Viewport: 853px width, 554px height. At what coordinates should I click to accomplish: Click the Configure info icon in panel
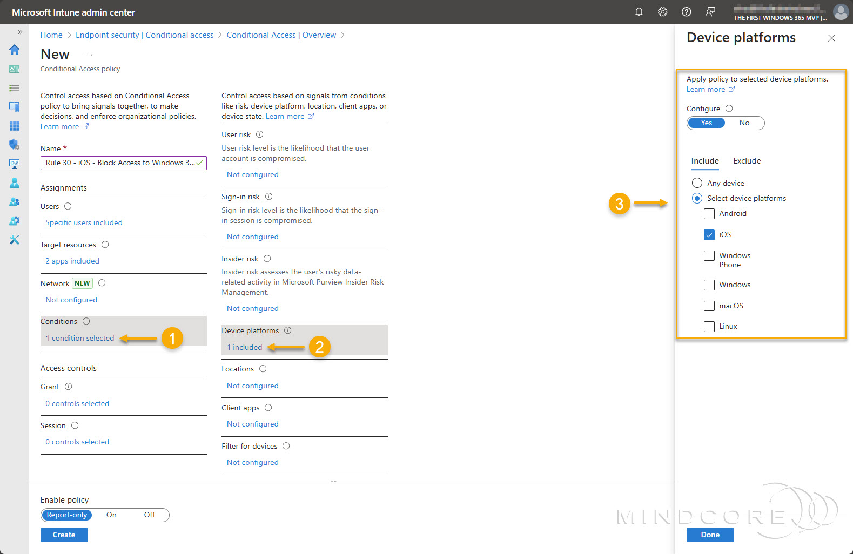tap(729, 109)
